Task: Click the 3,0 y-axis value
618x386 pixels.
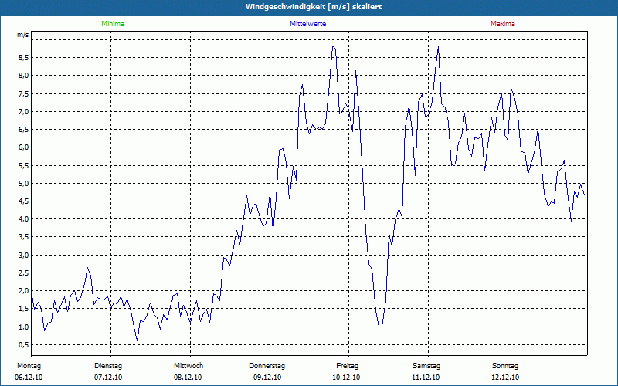Action: 23,256
